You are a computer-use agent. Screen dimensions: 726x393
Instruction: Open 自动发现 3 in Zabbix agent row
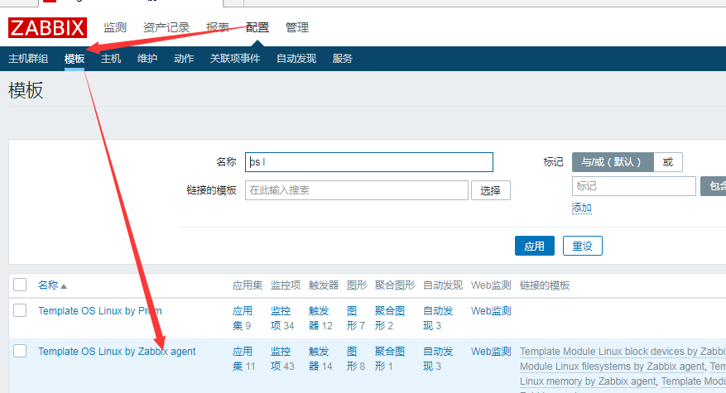(438, 359)
